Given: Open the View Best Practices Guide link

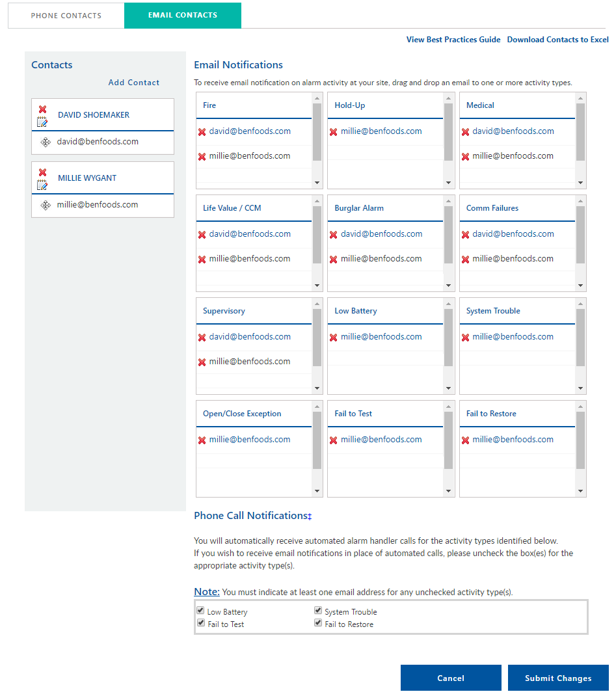Looking at the screenshot, I should pyautogui.click(x=453, y=40).
